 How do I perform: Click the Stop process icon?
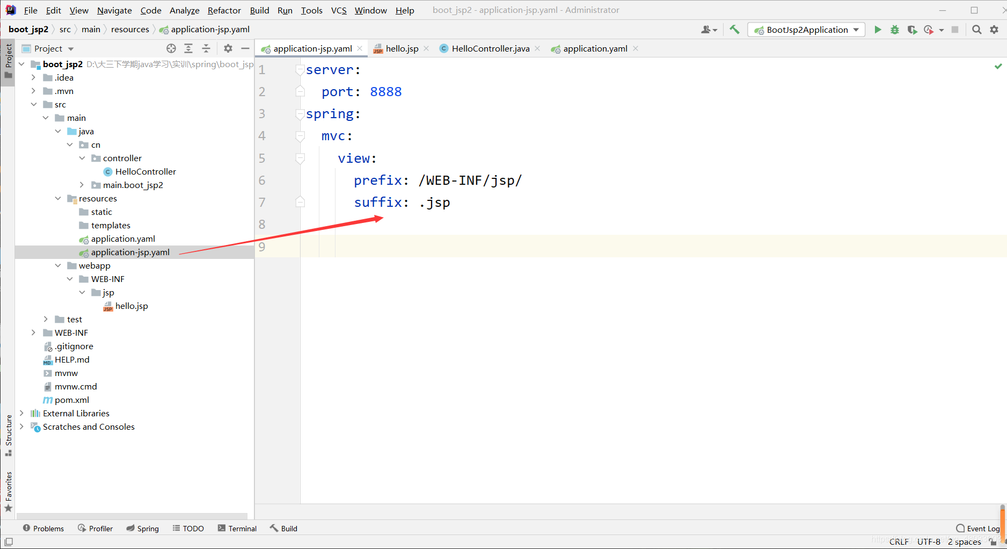[x=955, y=30]
